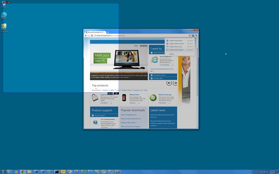Collapse the Microsoft support section
279x174 pixels.
point(93,116)
